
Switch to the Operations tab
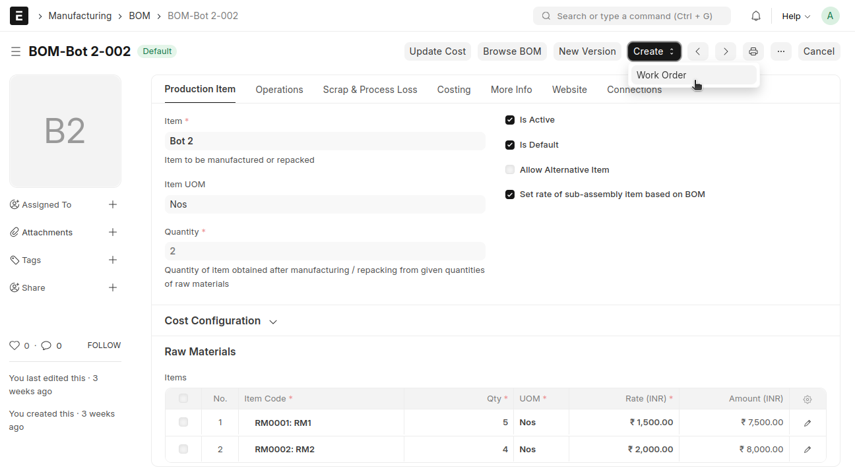point(279,90)
